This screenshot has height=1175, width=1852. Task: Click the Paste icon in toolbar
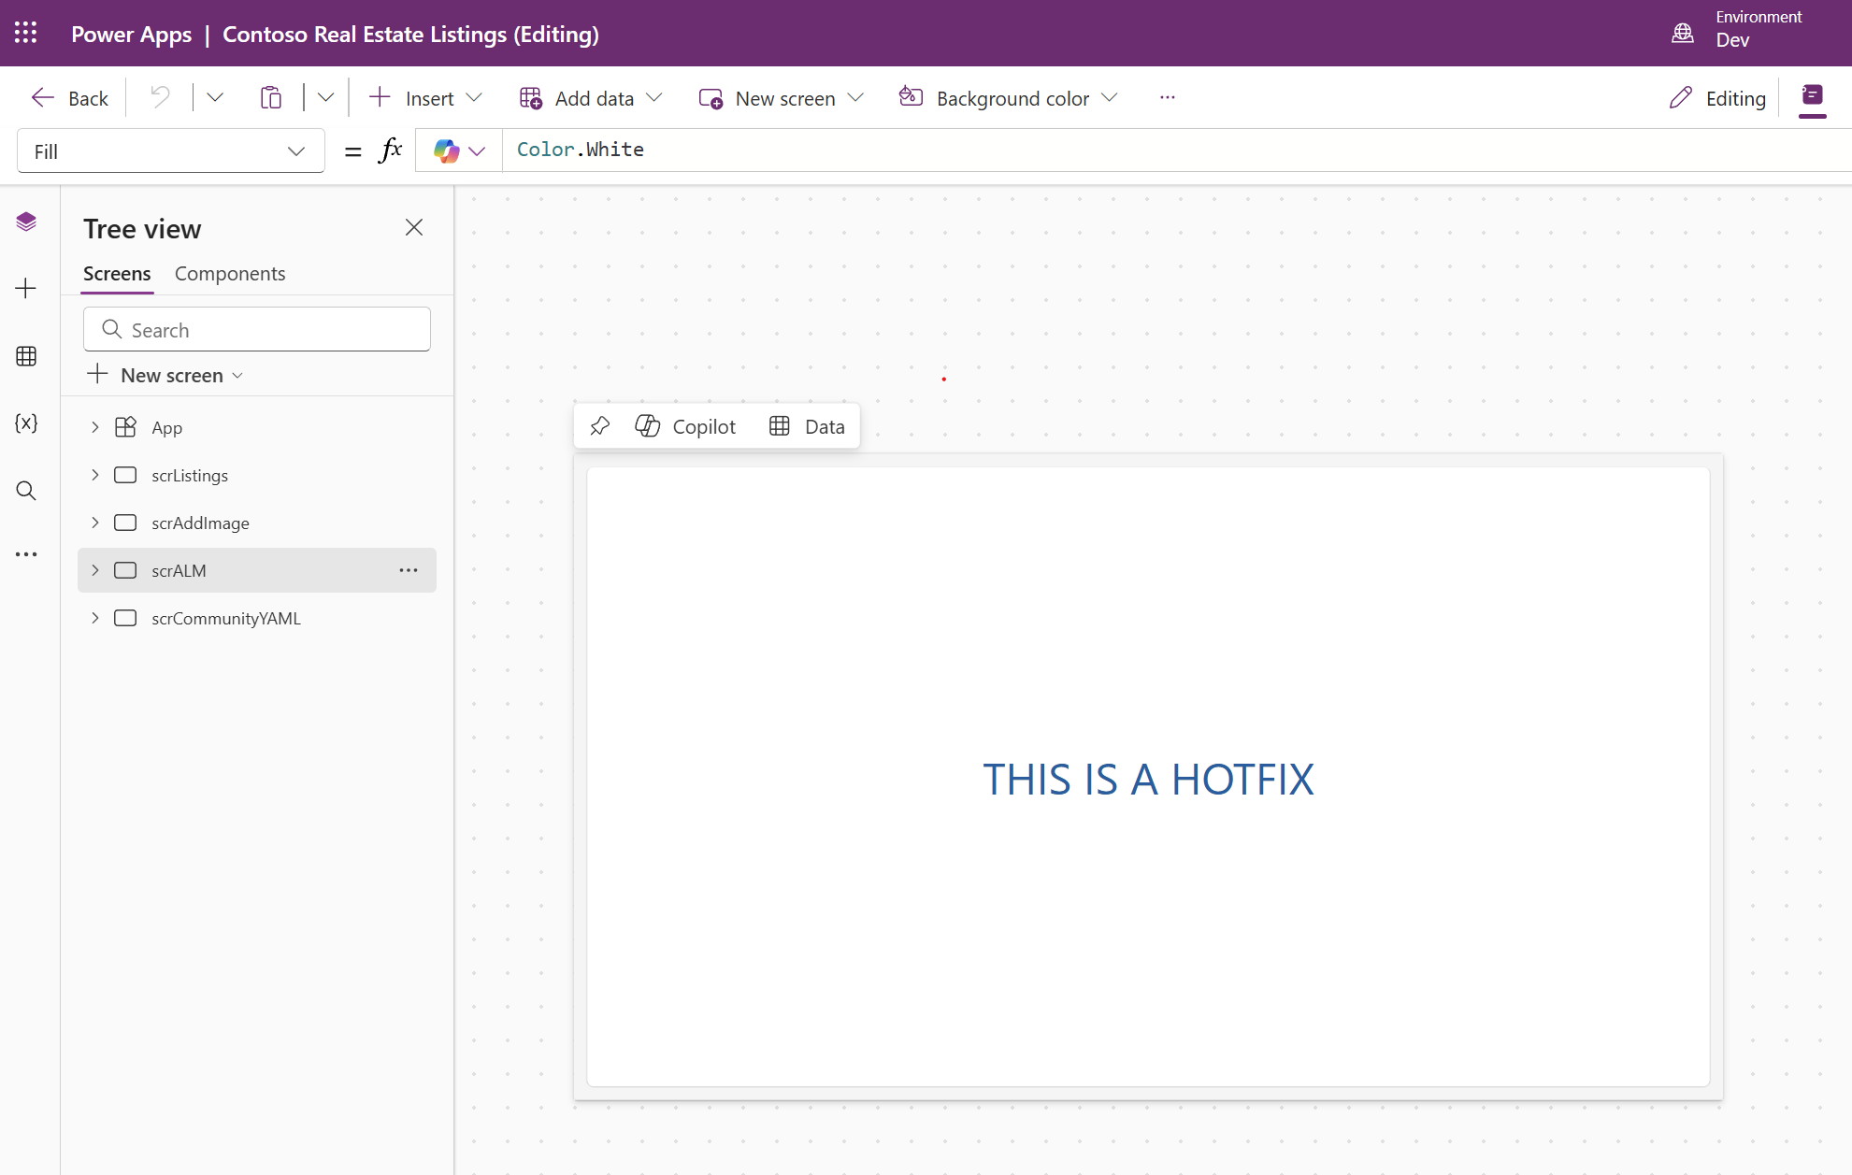click(x=271, y=97)
